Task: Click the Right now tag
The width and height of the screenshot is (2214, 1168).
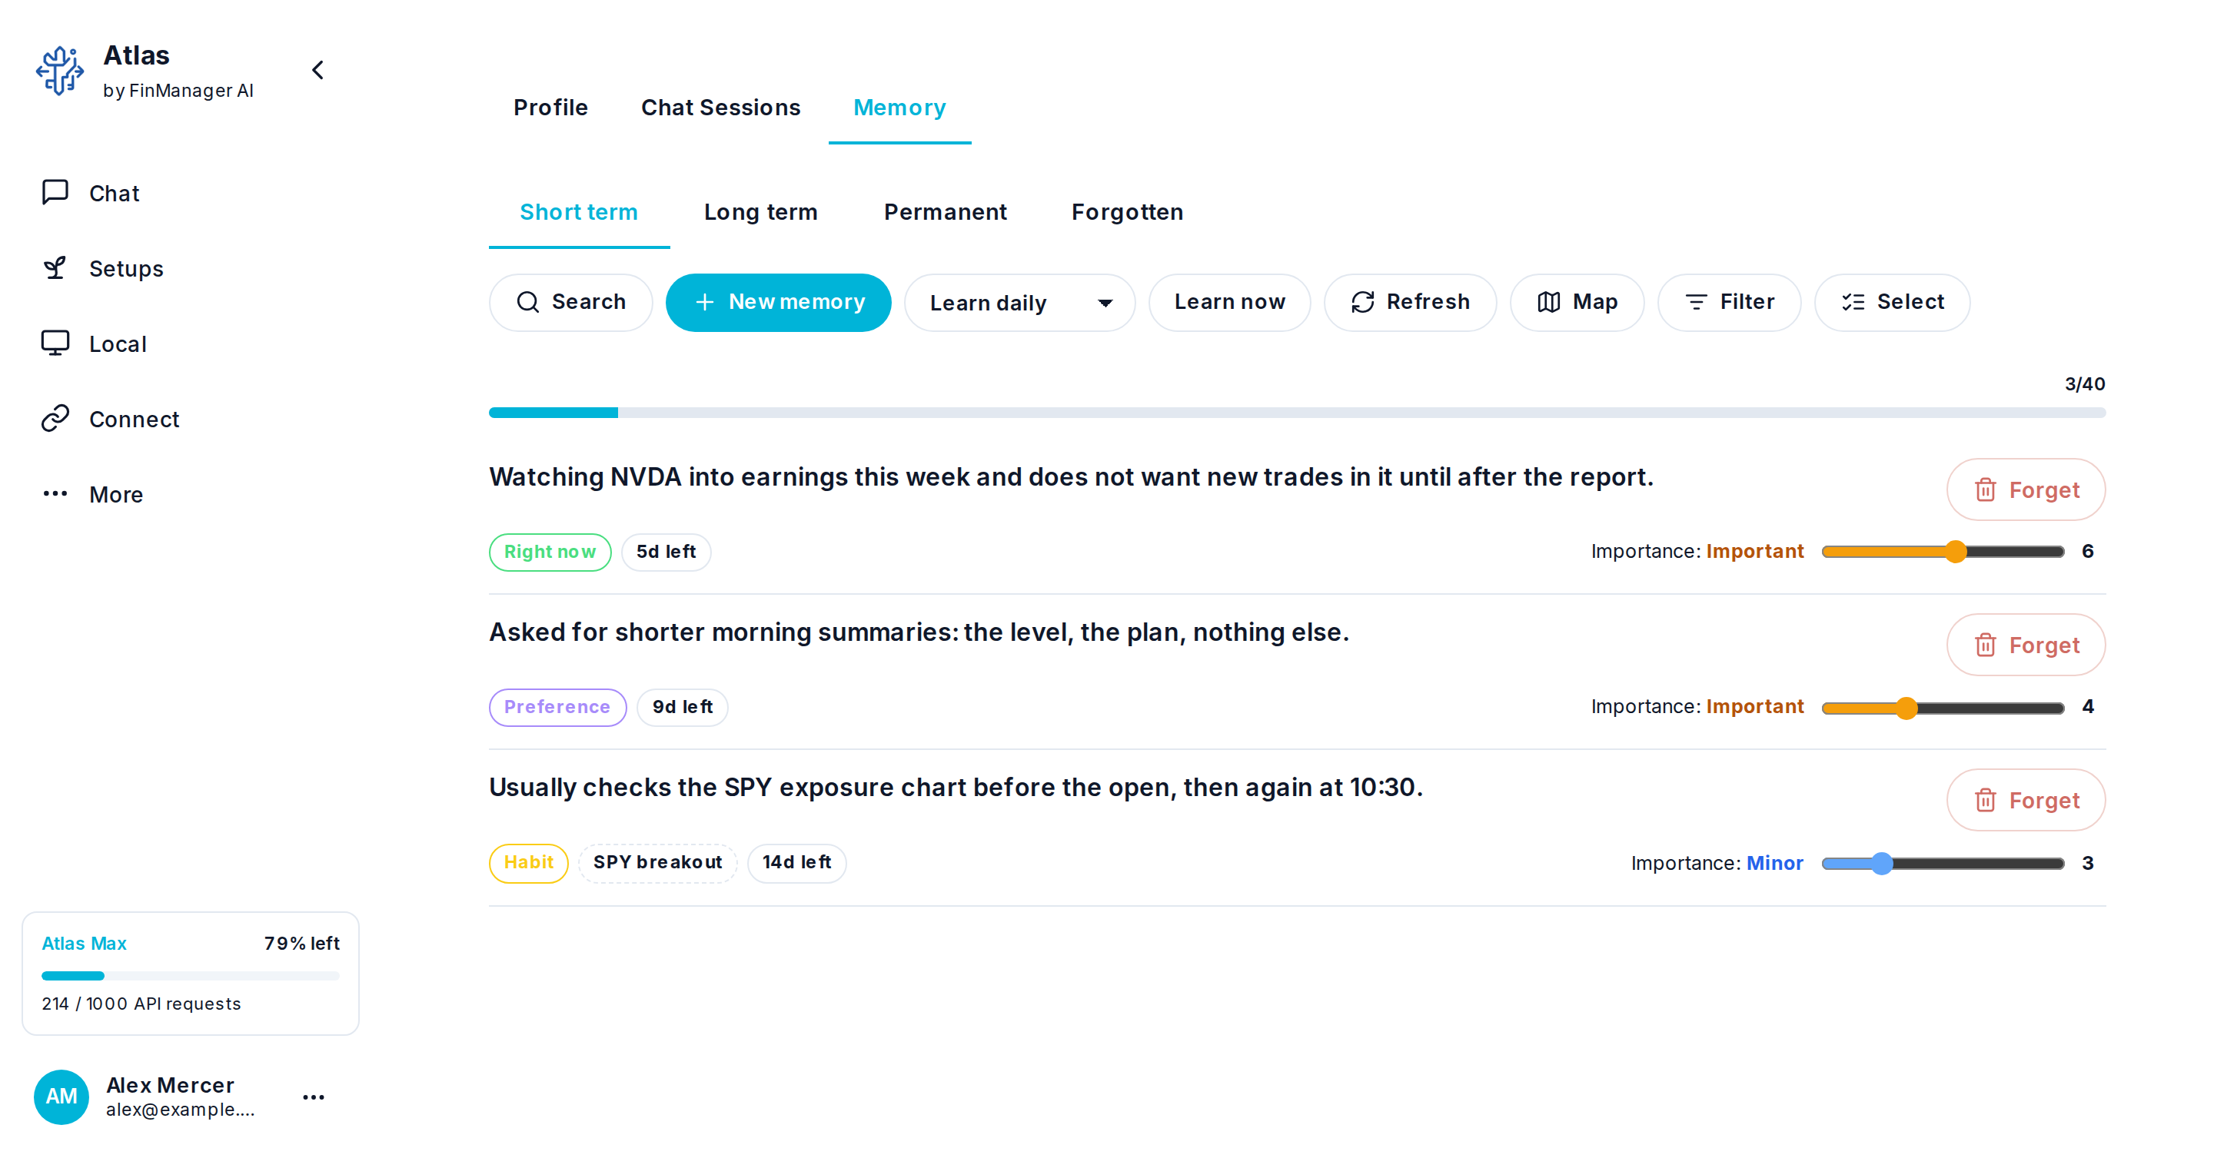Action: (x=550, y=552)
